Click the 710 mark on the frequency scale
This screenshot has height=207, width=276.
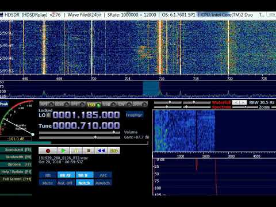[162, 79]
